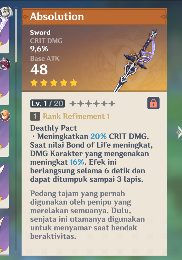
Task: Click the highlighted 20% CRIT DMG value
Action: click(x=98, y=136)
